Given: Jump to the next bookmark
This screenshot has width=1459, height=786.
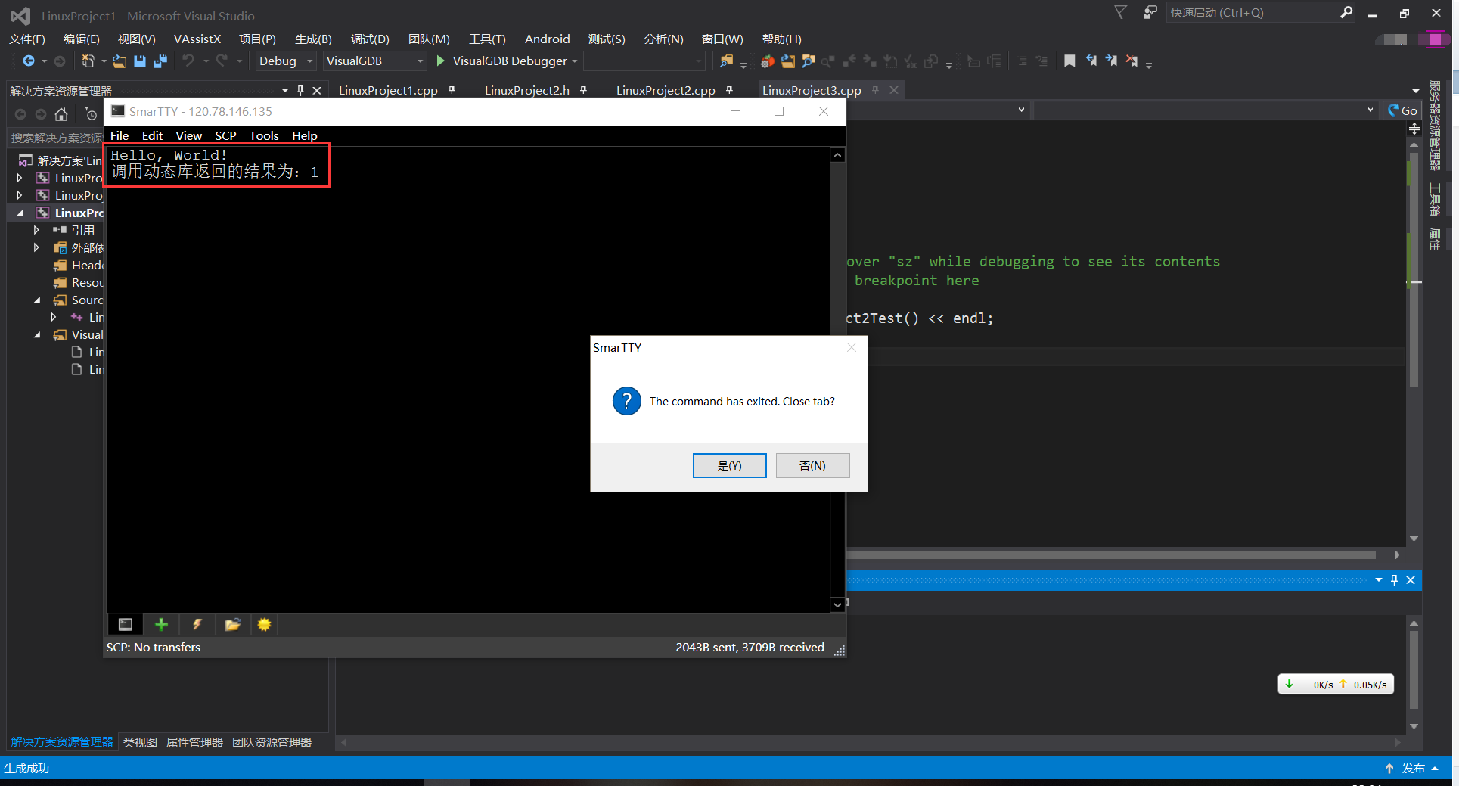Looking at the screenshot, I should pos(1112,61).
